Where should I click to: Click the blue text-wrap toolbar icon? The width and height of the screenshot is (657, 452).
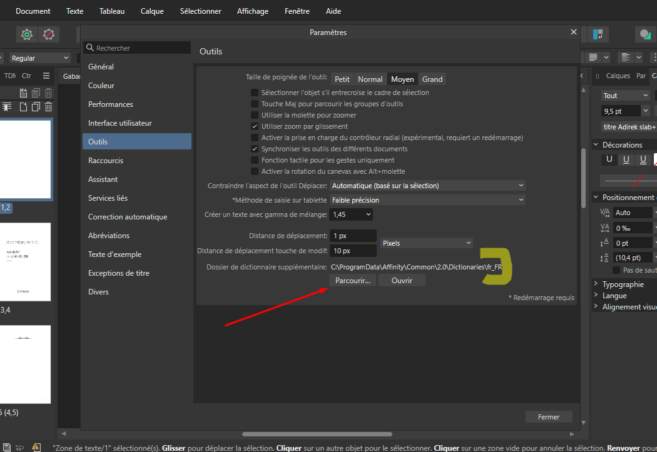598,34
